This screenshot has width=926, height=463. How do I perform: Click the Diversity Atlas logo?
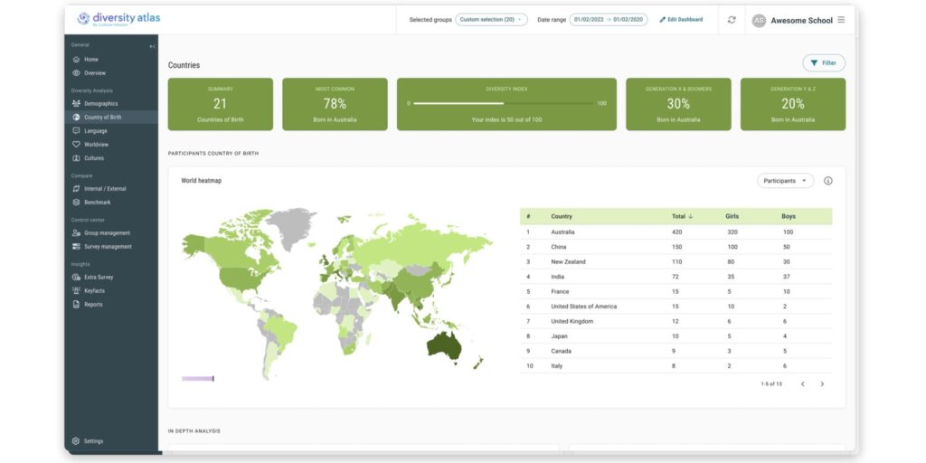119,19
